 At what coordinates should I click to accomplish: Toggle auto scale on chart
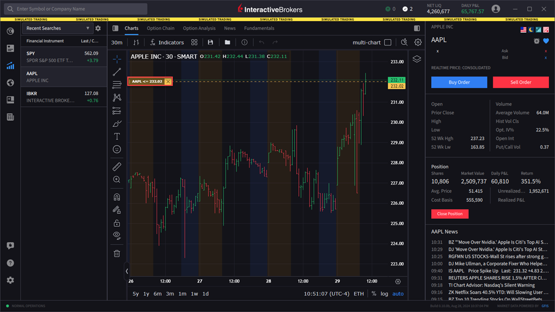(398, 294)
